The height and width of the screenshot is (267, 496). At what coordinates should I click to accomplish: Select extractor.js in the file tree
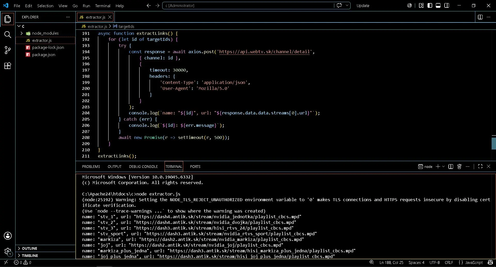pos(45,41)
